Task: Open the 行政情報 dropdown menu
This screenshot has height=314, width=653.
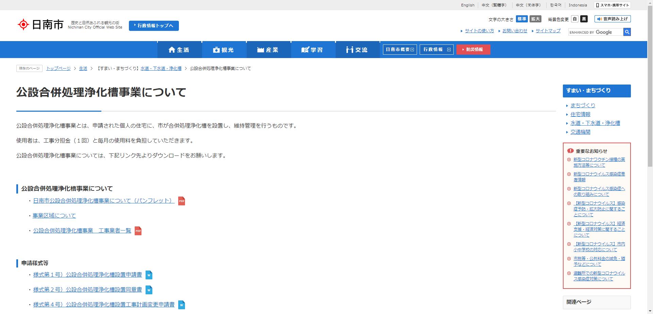Action: click(x=436, y=49)
